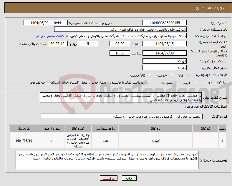Click the تعداد / مقدار column header
Viewport: 232px width, 186px height.
coord(51,129)
